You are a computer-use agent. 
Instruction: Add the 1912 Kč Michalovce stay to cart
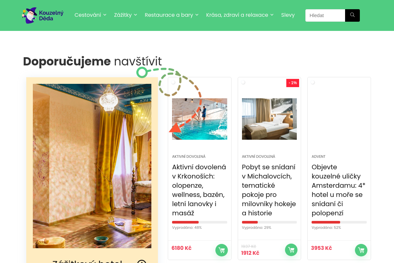point(291,250)
